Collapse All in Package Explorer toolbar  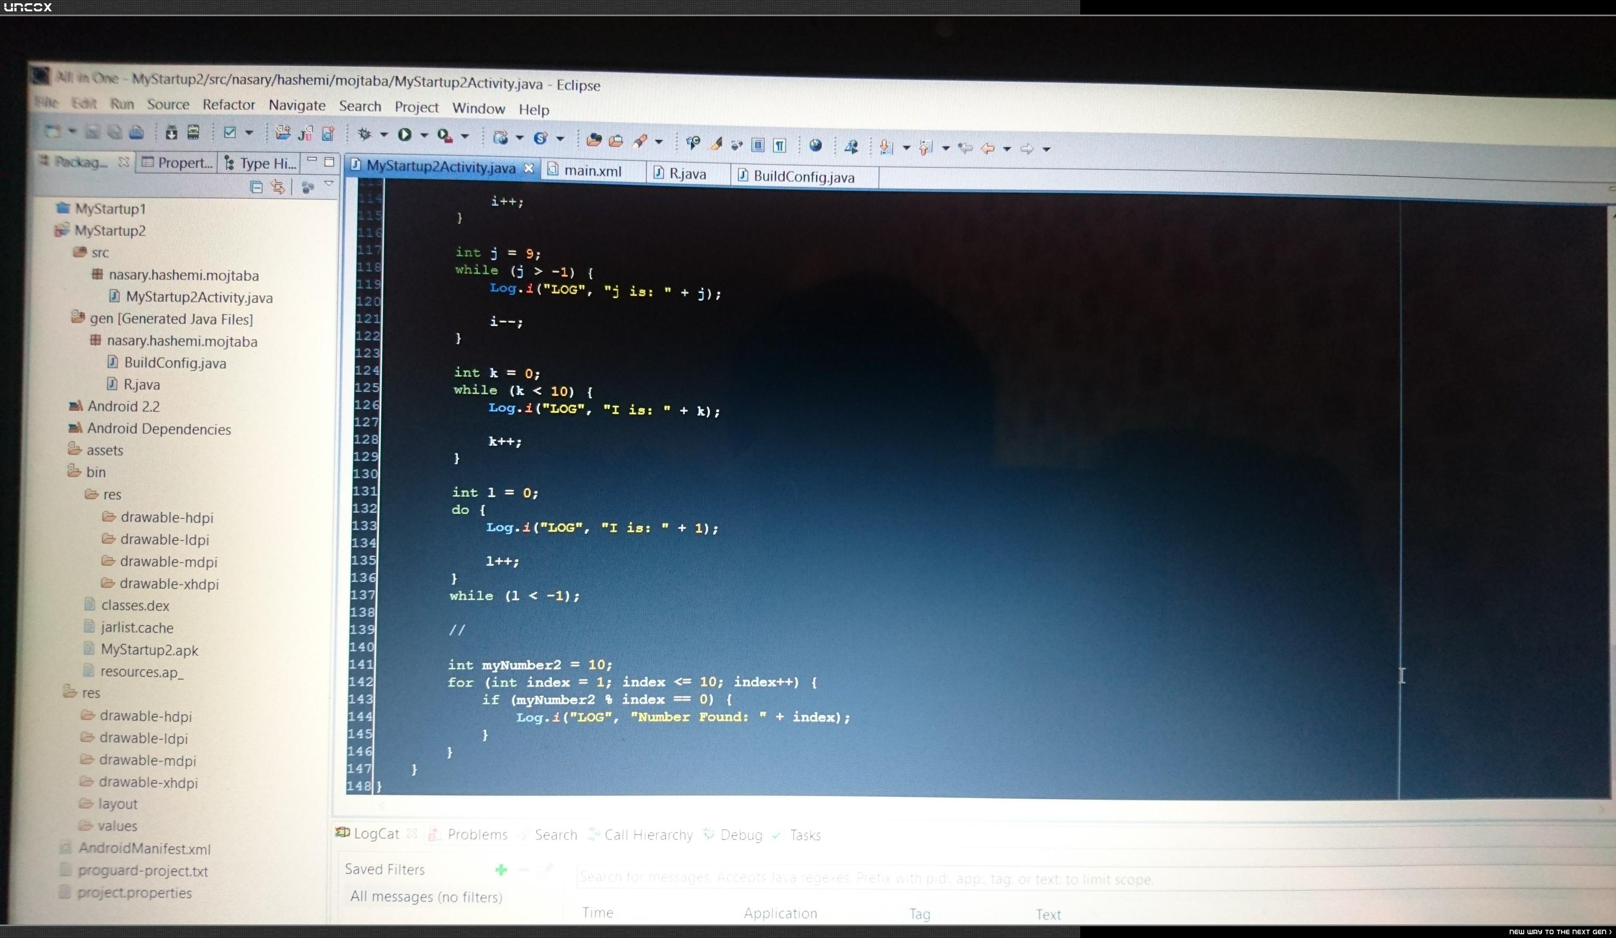[x=257, y=187]
